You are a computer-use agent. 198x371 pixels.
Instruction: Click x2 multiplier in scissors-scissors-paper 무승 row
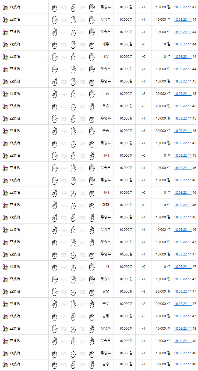143,94
